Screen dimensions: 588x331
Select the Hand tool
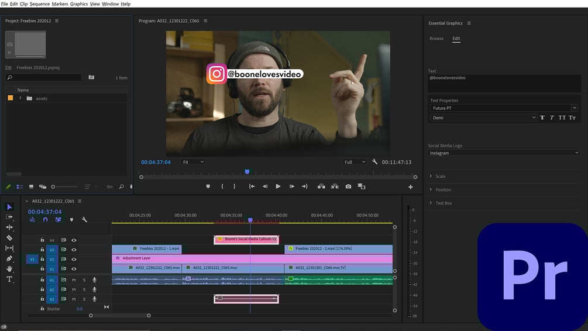[9, 269]
